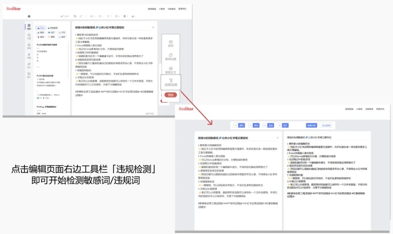Click the 复制正文 icon in the side toolbar
This screenshot has width=393, height=234.
click(x=171, y=69)
